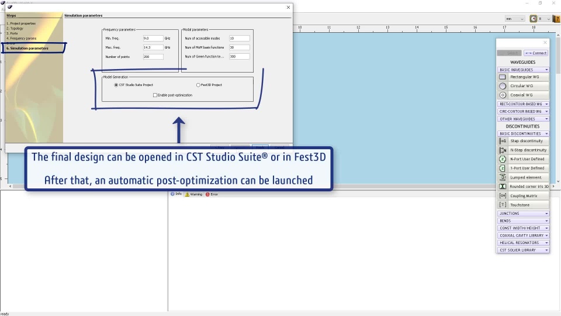
Task: Expand the BASIC WAVEGUIDES section
Action: tap(523, 70)
